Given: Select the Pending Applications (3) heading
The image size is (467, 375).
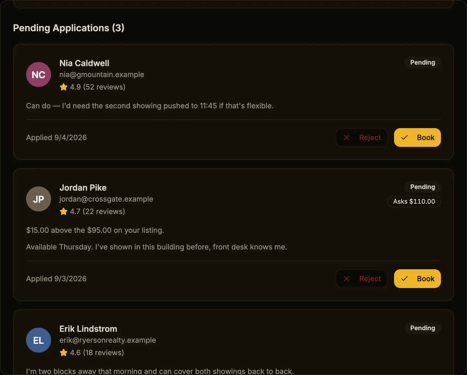Looking at the screenshot, I should (x=69, y=28).
